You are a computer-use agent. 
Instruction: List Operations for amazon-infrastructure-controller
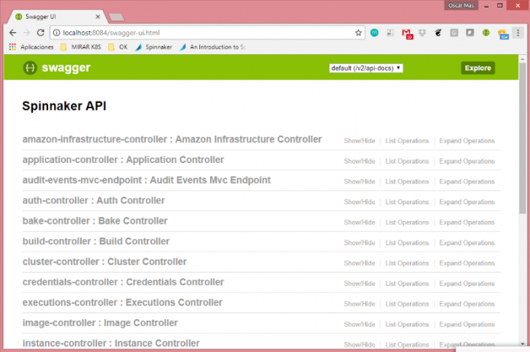(x=407, y=141)
